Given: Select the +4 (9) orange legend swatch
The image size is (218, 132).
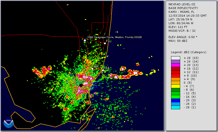Looking at the screenshot, I should point(176,79).
